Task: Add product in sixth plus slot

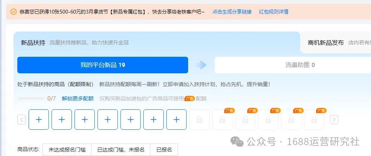Action: (x=154, y=120)
